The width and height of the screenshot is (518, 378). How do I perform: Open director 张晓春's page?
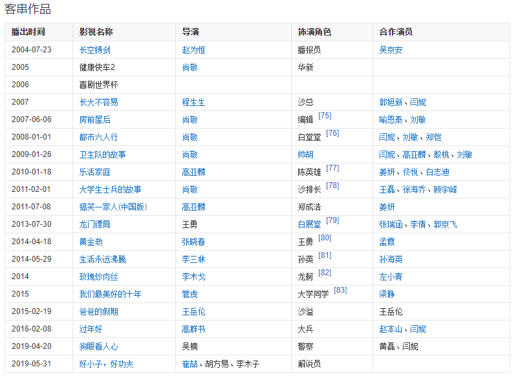[x=193, y=242]
